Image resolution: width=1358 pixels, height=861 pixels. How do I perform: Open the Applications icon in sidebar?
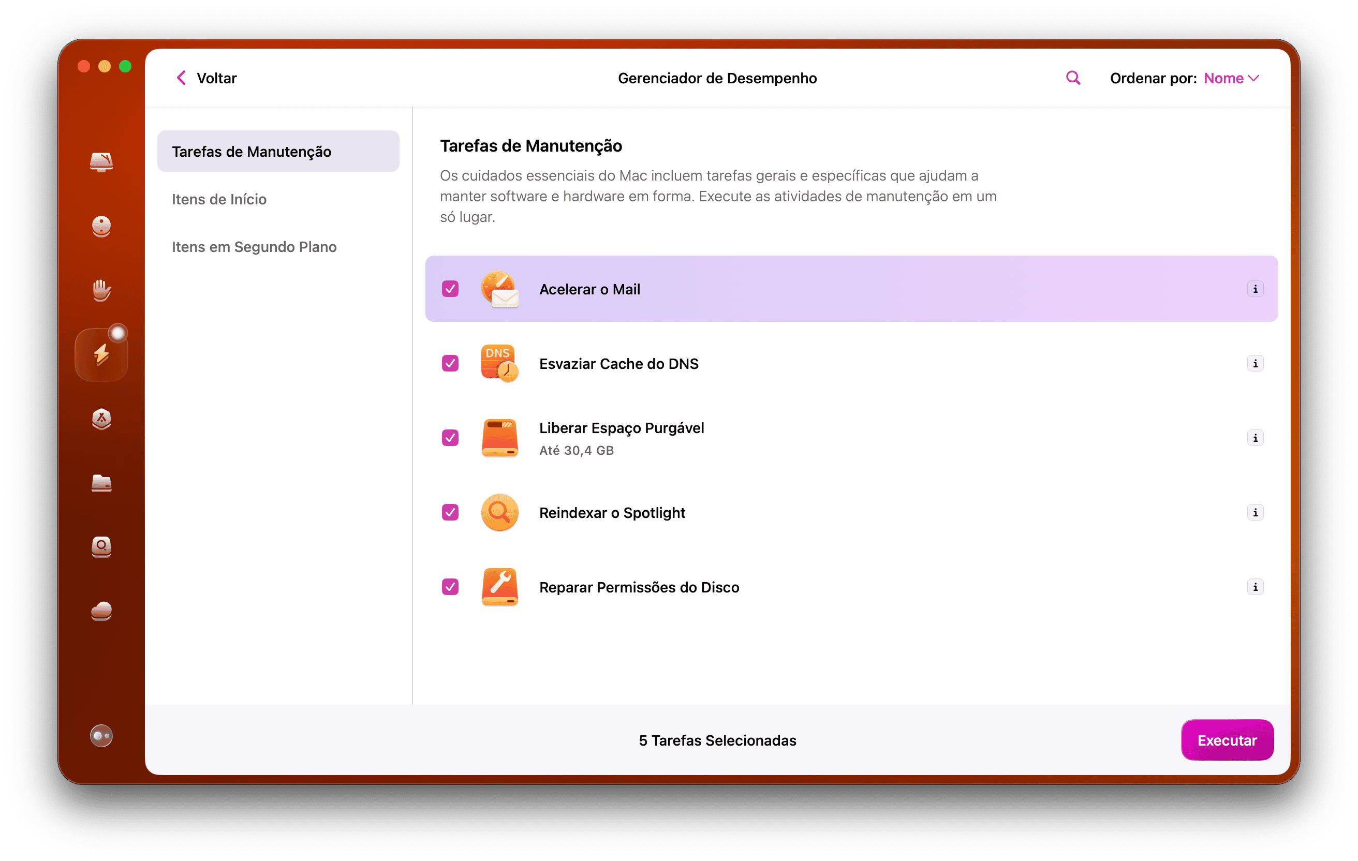[x=101, y=420]
